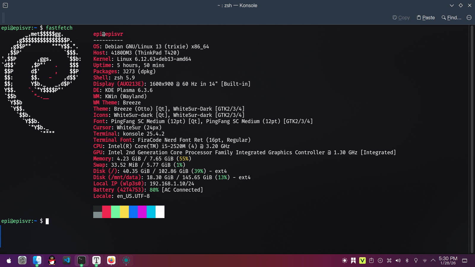Click the teal dashed-circle app icon
Screen dimensions: 475x267
pos(126,260)
